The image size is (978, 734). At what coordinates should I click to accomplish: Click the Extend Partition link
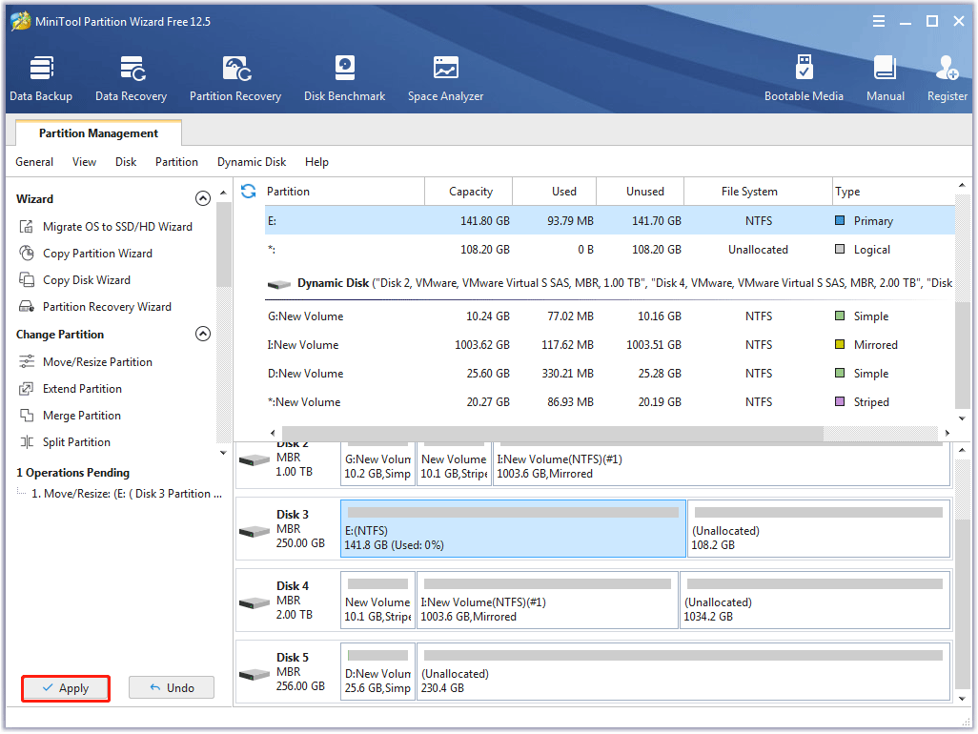pyautogui.click(x=82, y=389)
